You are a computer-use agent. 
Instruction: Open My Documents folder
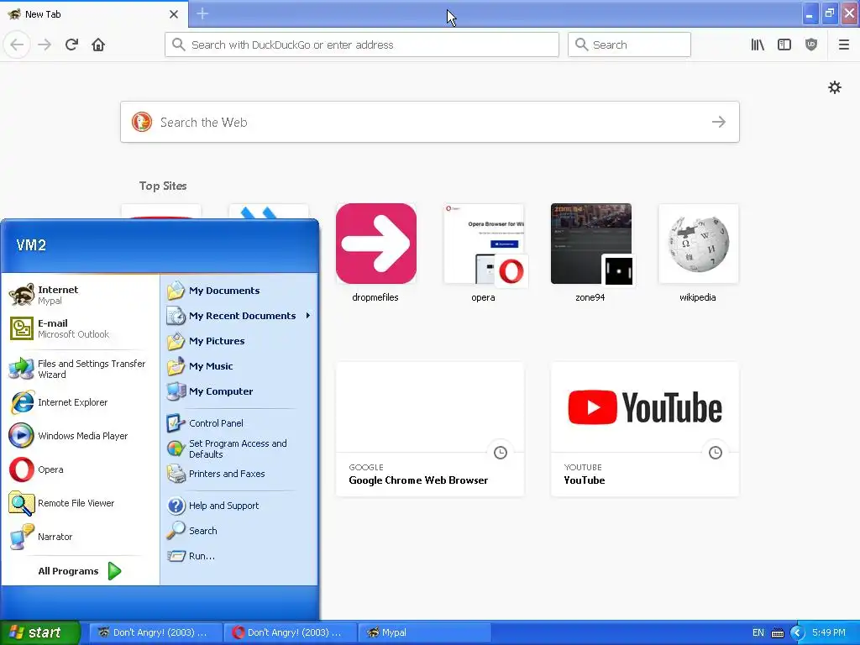239,290
